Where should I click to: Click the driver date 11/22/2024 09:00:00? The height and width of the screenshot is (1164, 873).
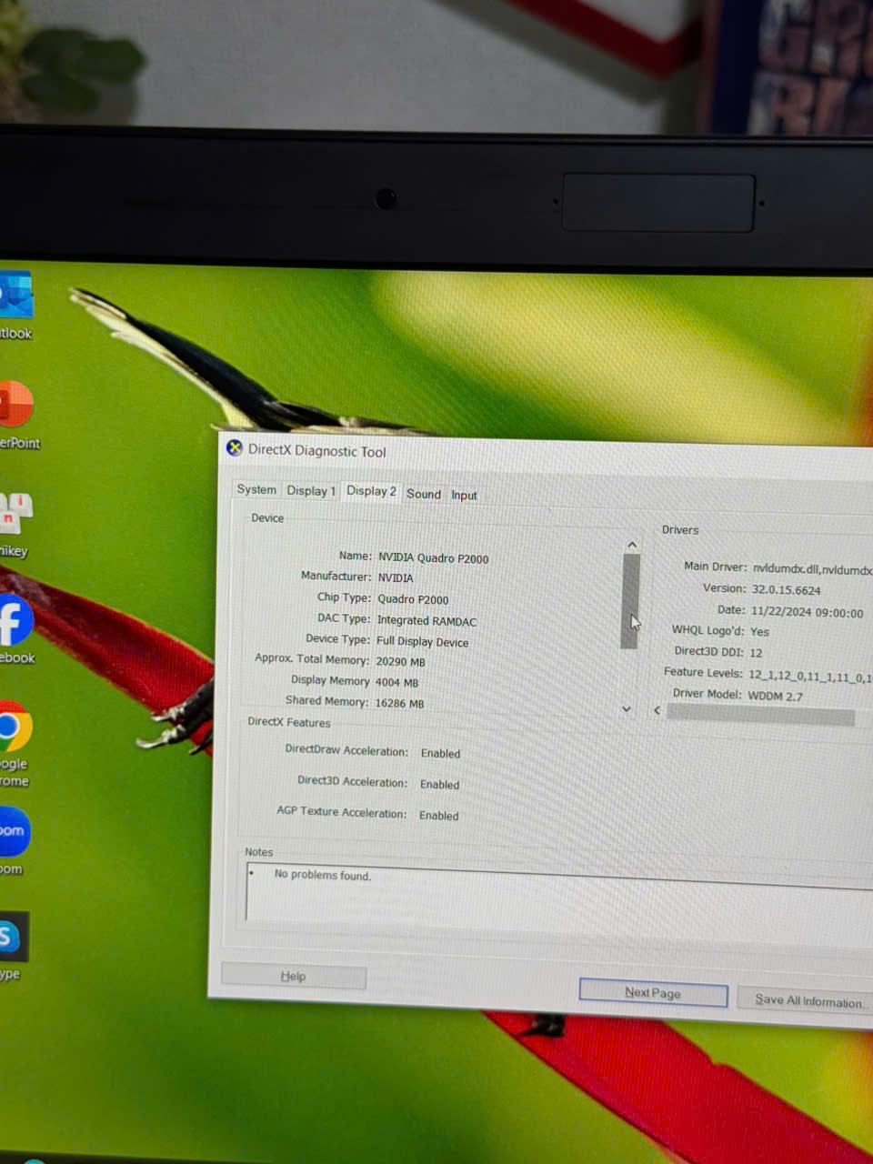(808, 613)
